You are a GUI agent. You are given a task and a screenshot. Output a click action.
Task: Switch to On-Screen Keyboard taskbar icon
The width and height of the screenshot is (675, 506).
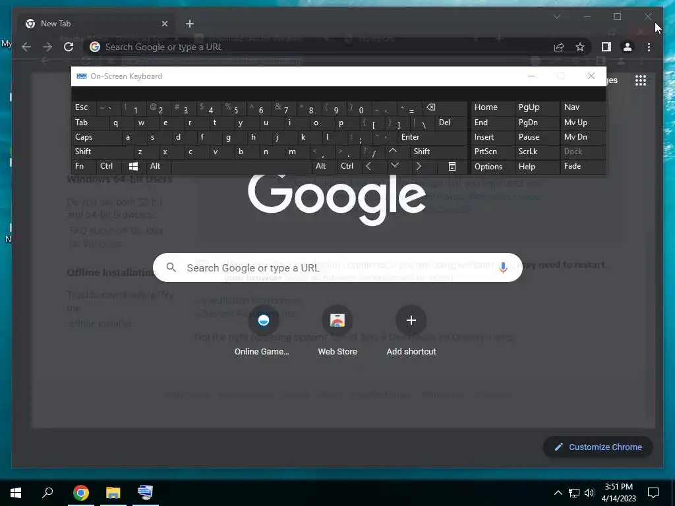point(146,493)
